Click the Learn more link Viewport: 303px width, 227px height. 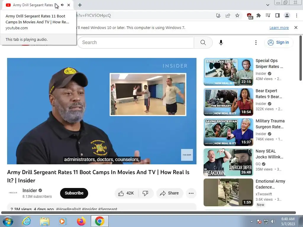(x=279, y=27)
